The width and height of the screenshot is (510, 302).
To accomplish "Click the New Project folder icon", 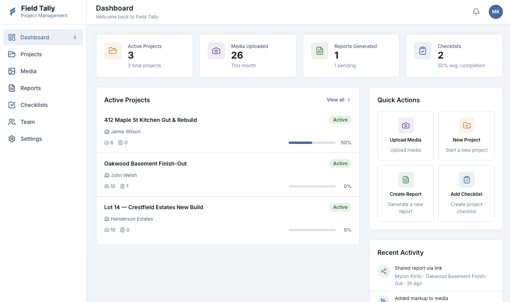I will pos(466,125).
